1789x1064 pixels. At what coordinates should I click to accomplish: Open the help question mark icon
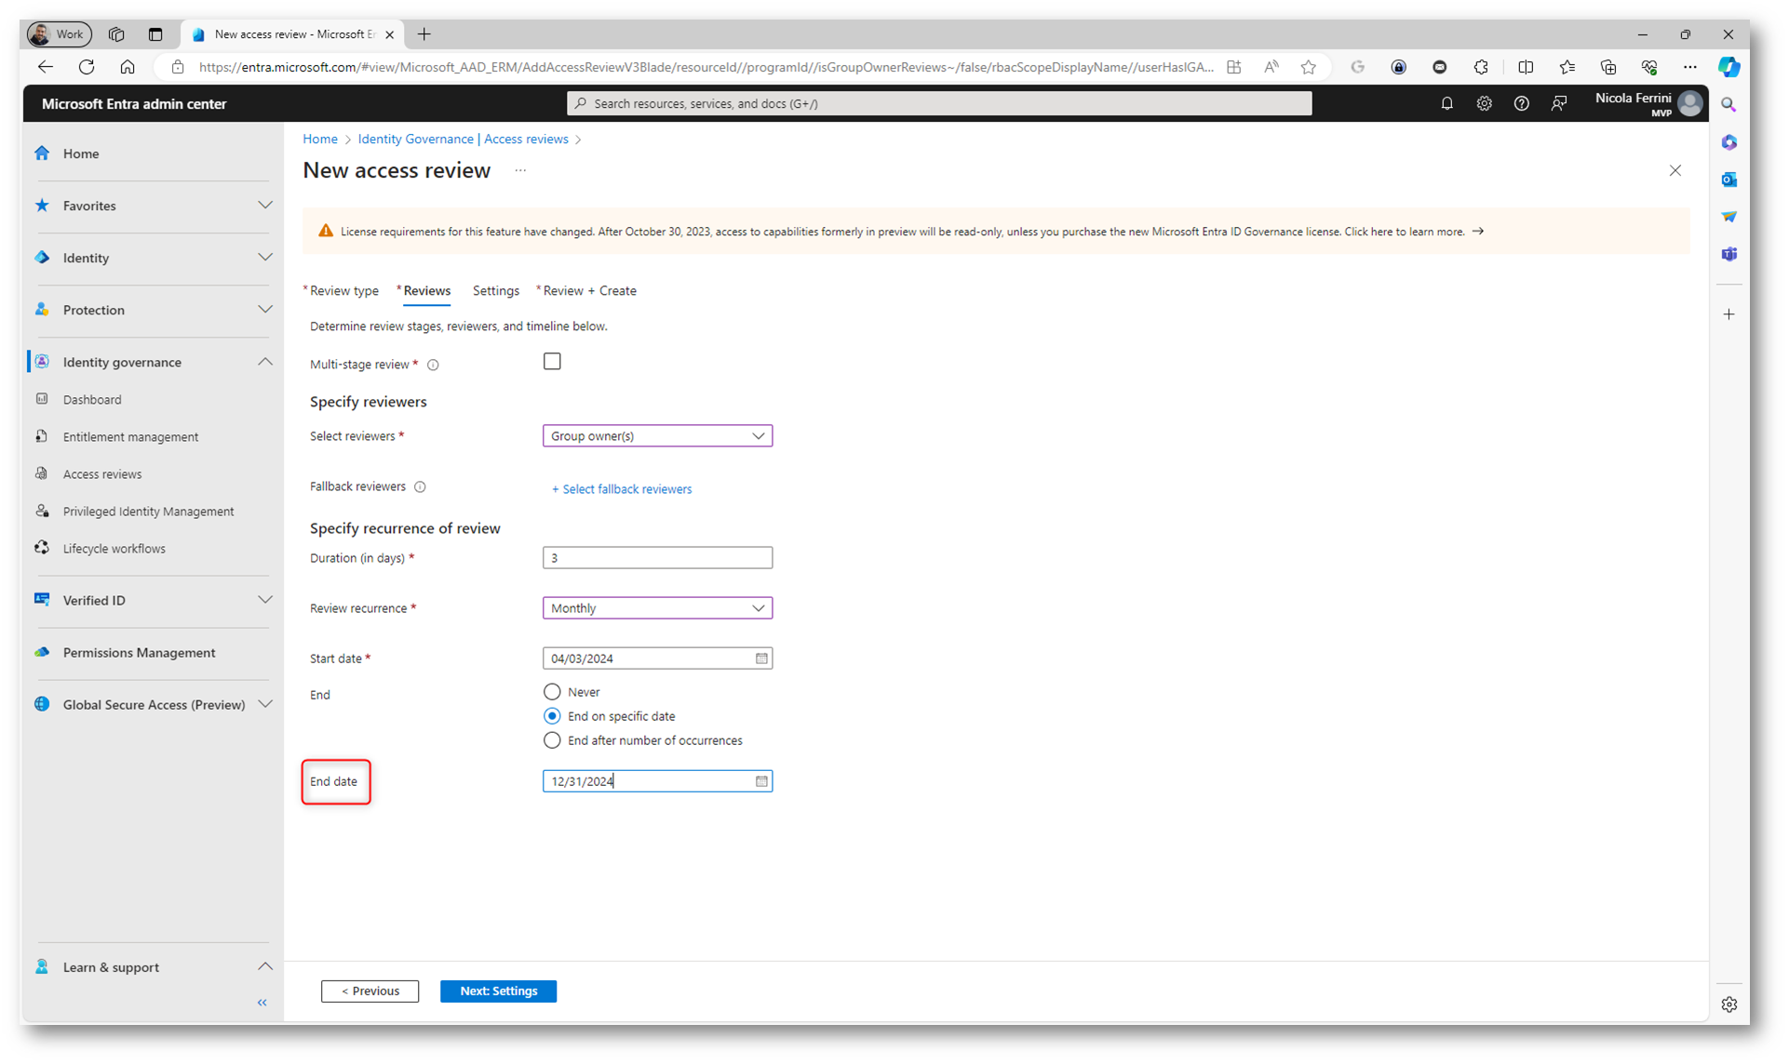point(1521,103)
